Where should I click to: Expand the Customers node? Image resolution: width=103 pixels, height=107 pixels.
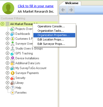7,39
